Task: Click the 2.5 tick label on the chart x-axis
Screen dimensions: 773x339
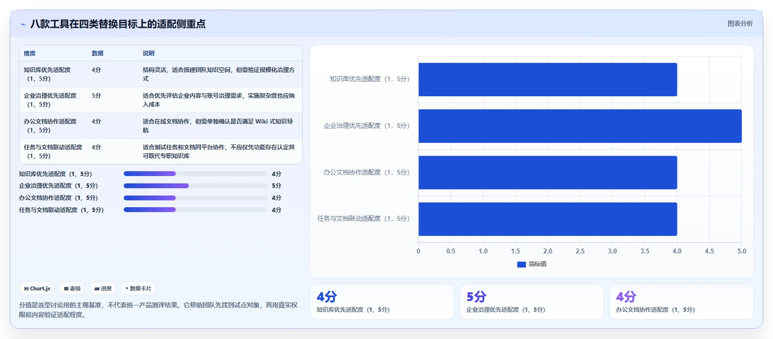Action: pyautogui.click(x=580, y=251)
